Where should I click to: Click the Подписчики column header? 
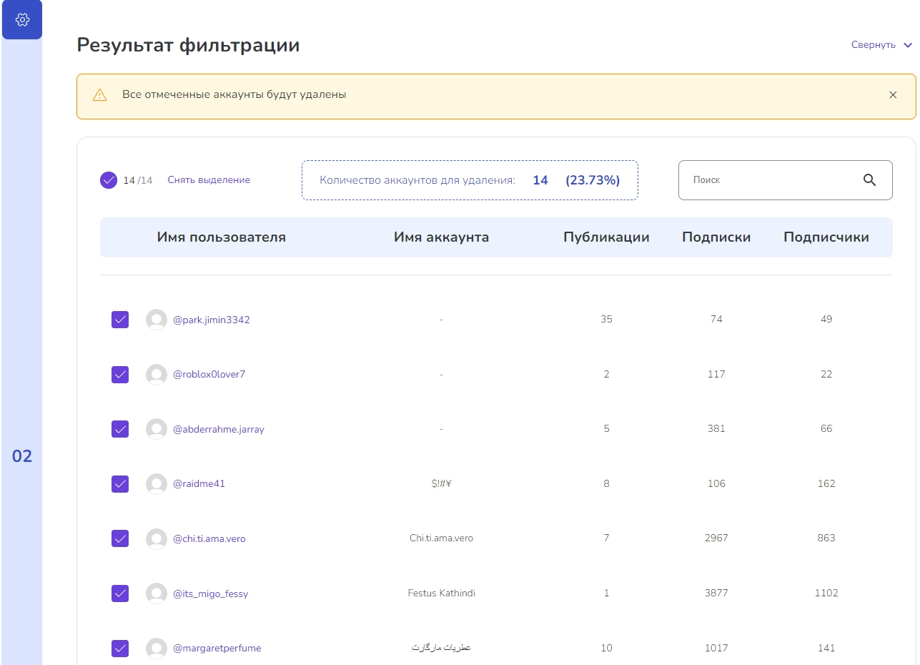pyautogui.click(x=826, y=237)
